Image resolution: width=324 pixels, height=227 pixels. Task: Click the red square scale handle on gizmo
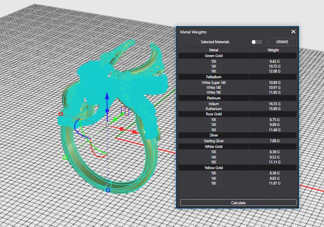61,114
